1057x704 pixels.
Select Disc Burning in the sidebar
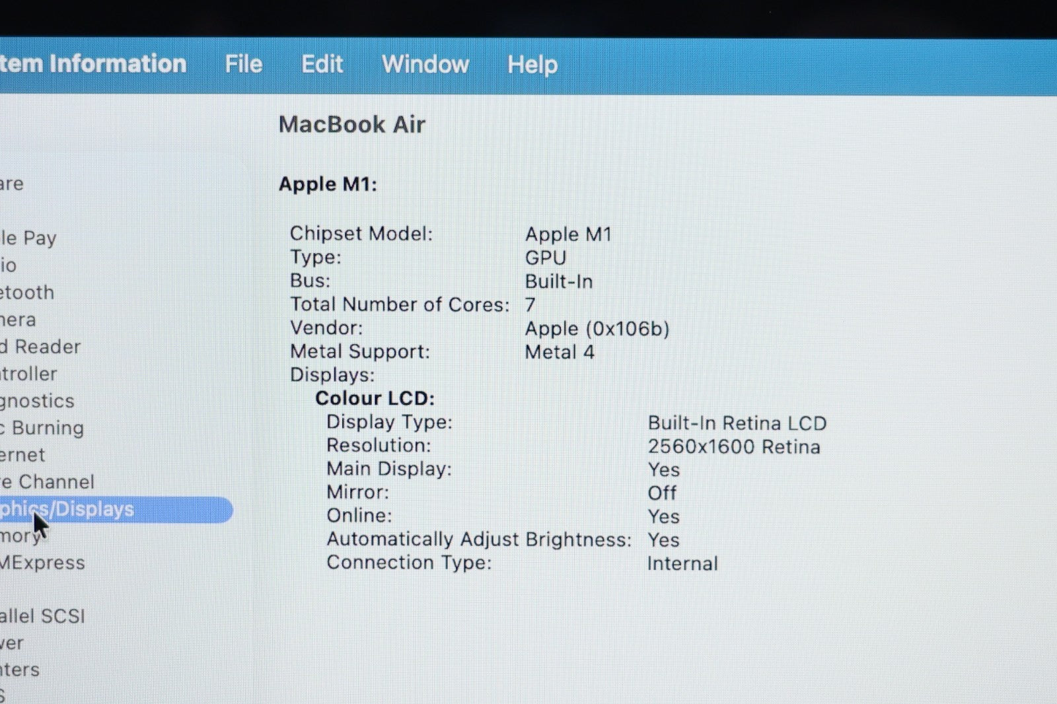point(42,428)
